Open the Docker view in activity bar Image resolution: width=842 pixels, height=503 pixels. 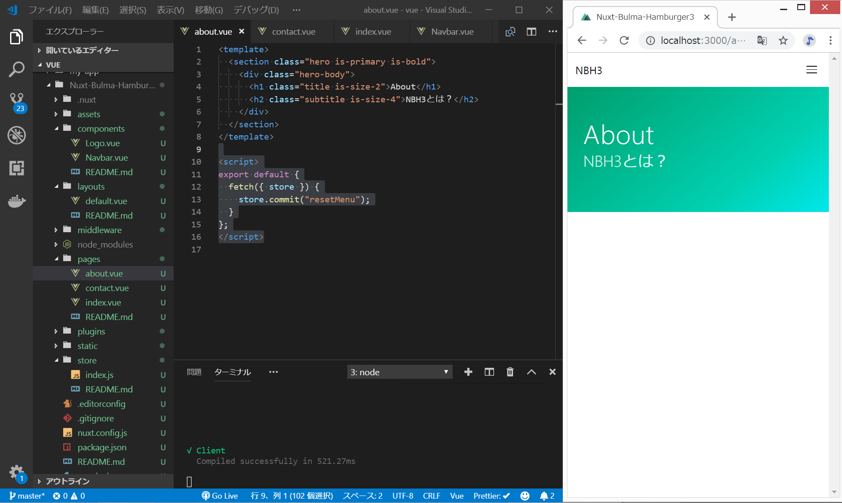(16, 201)
